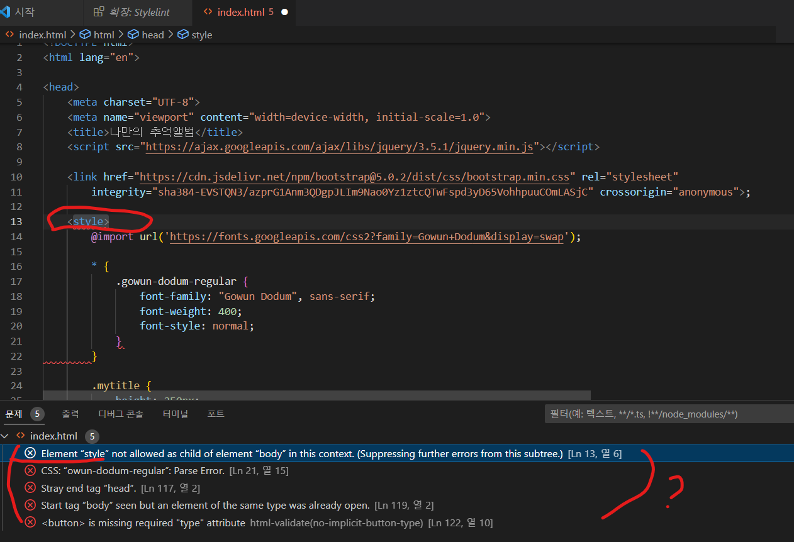This screenshot has height=542, width=794.
Task: Click the <head> tag on line 4
Action: (61, 87)
